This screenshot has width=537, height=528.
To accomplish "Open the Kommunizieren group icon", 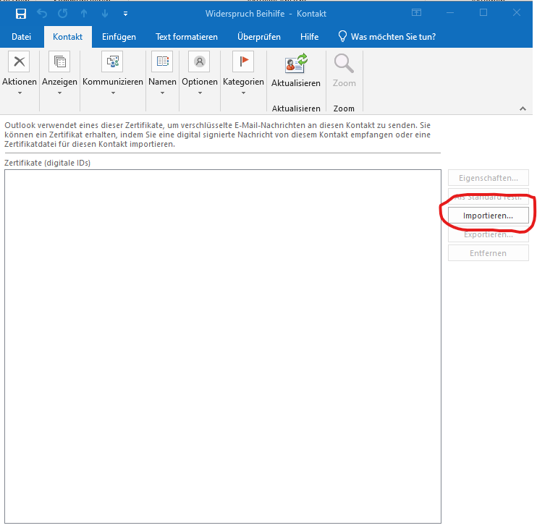I will pos(112,62).
